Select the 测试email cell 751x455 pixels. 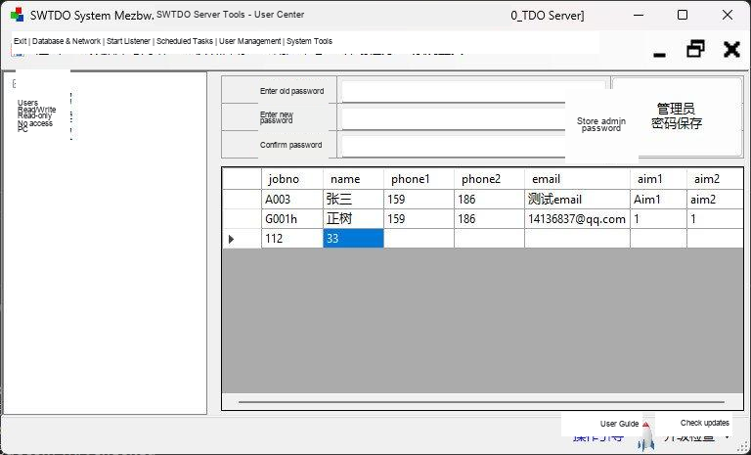point(577,199)
